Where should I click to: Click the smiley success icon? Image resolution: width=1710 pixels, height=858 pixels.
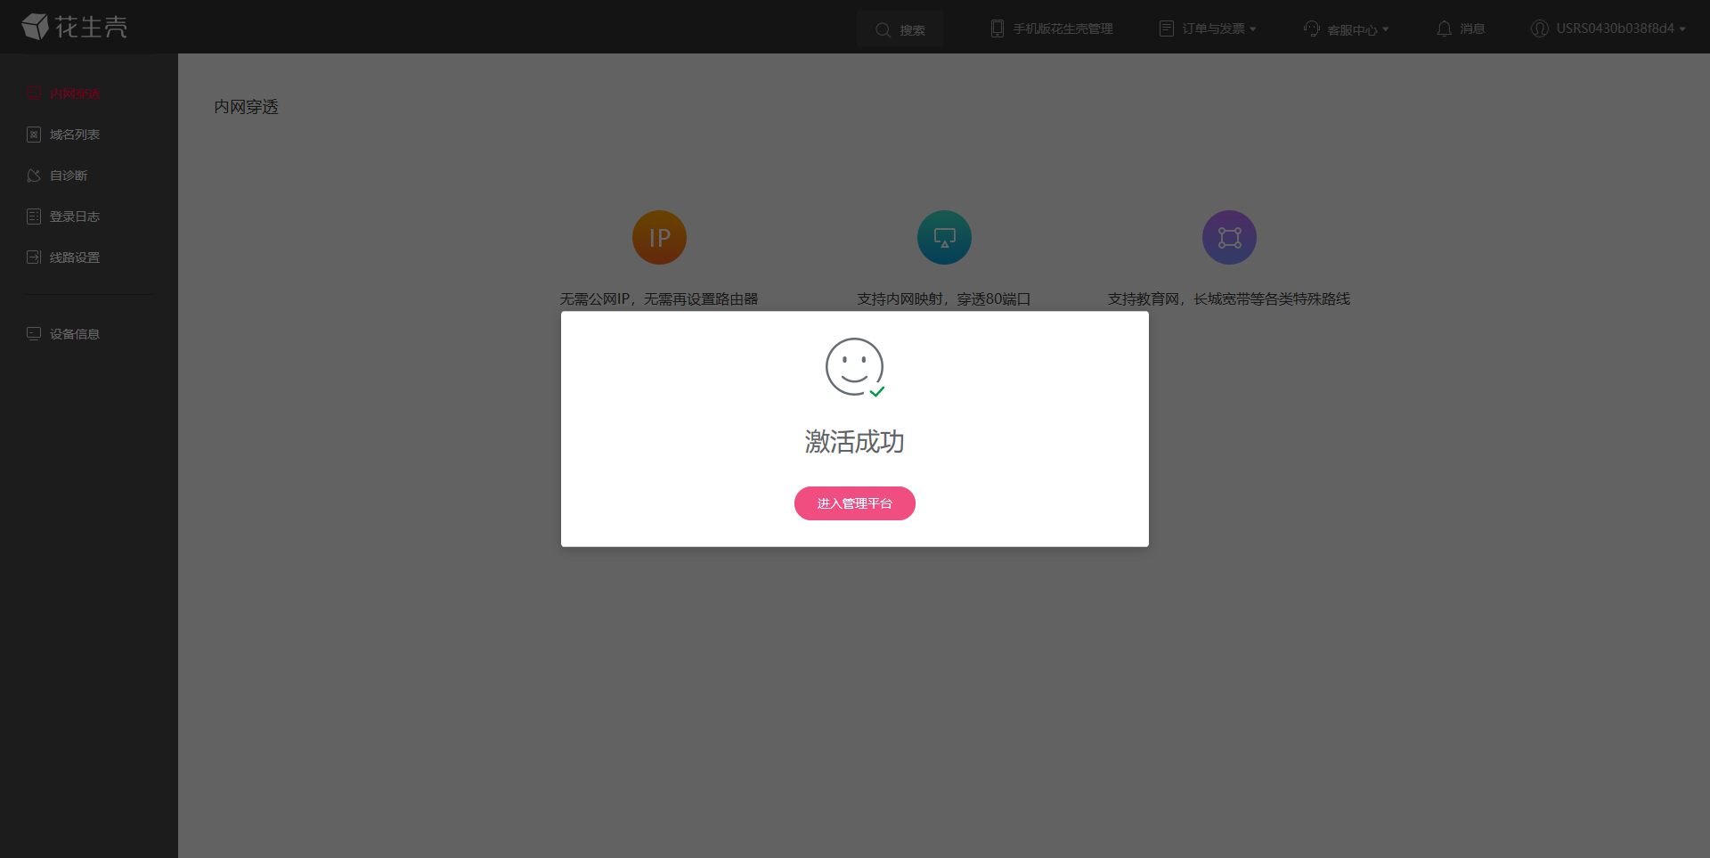coord(854,366)
